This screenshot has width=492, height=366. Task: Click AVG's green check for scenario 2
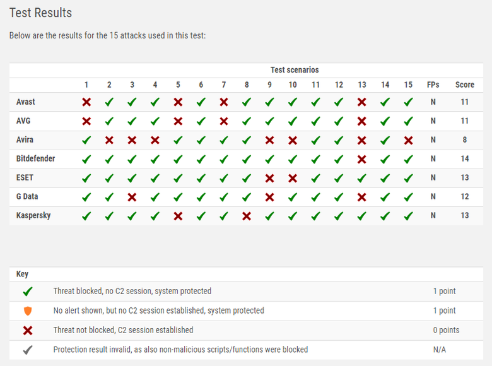point(109,121)
